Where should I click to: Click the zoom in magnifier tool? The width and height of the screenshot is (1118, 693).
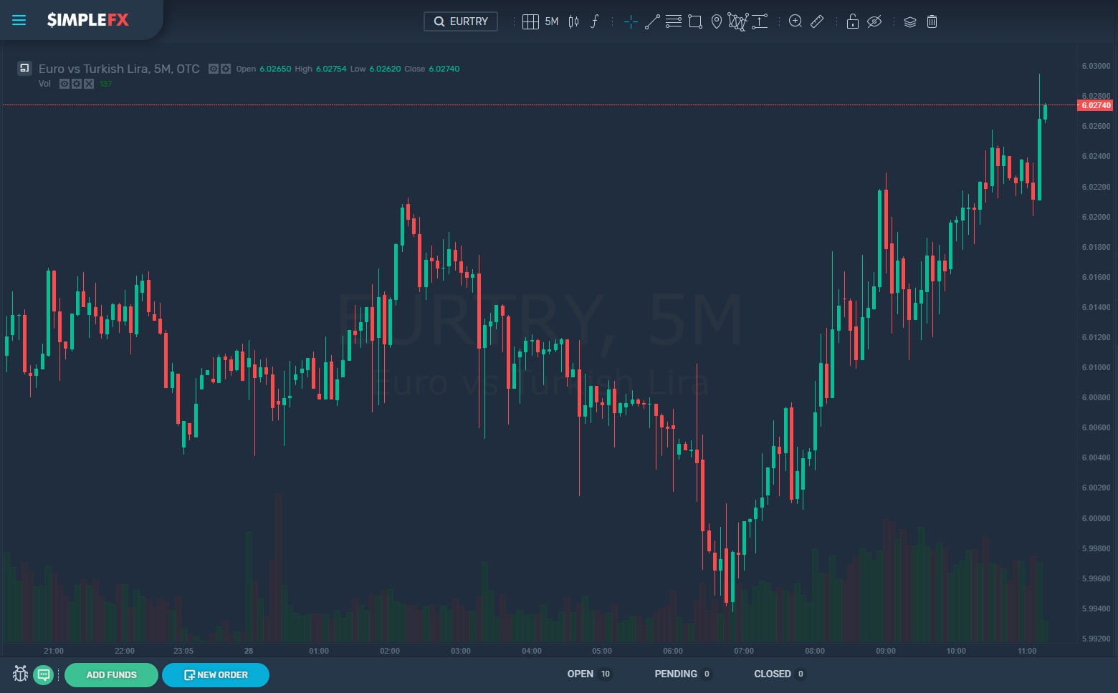[795, 21]
